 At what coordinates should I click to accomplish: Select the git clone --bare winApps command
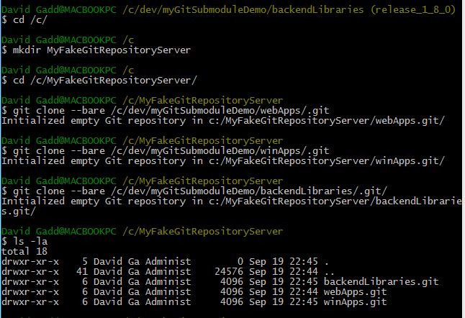tap(171, 151)
